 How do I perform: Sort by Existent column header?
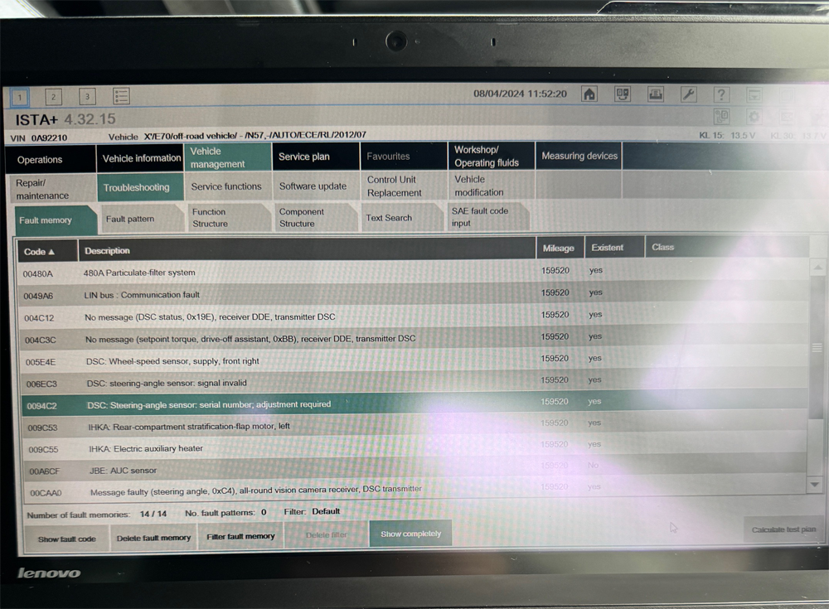(613, 247)
